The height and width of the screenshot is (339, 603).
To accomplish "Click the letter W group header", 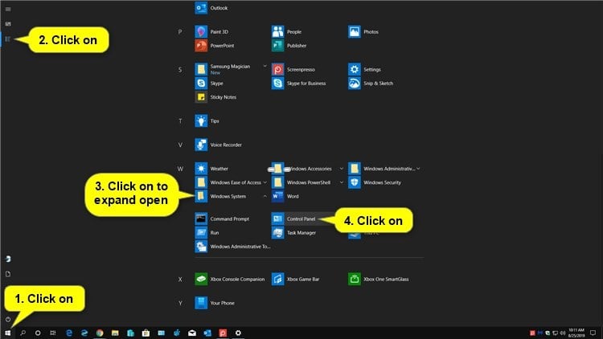I will point(180,169).
